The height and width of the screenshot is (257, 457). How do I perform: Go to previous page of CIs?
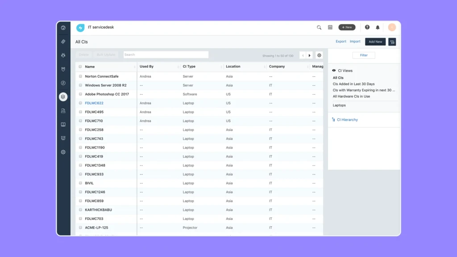303,55
